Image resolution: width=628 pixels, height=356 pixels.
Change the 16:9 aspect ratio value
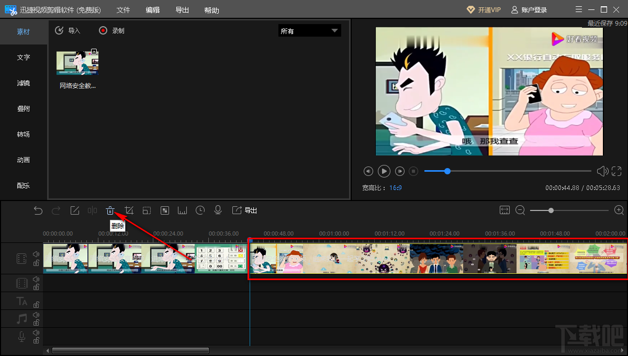click(395, 187)
